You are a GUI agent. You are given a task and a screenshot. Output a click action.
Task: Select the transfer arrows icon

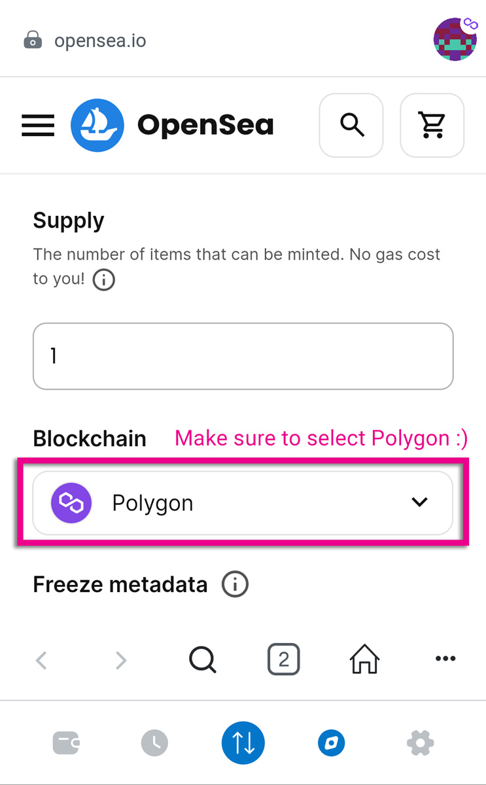click(243, 743)
